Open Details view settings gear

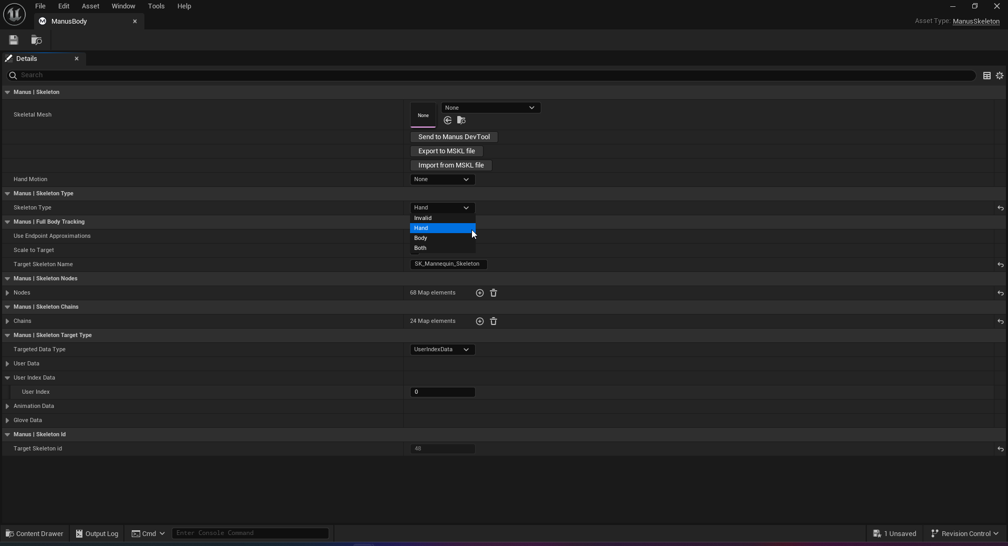(1000, 76)
